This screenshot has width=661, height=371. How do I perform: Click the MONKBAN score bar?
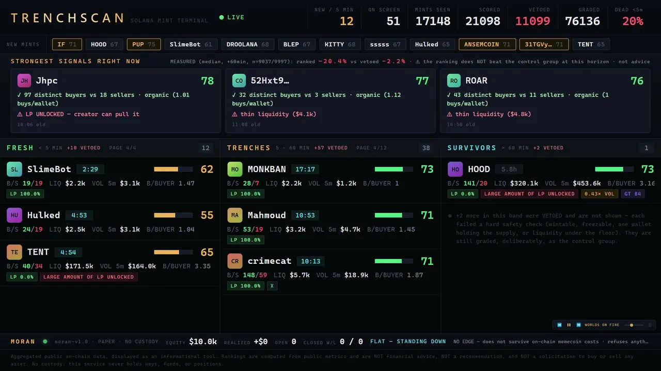394,169
